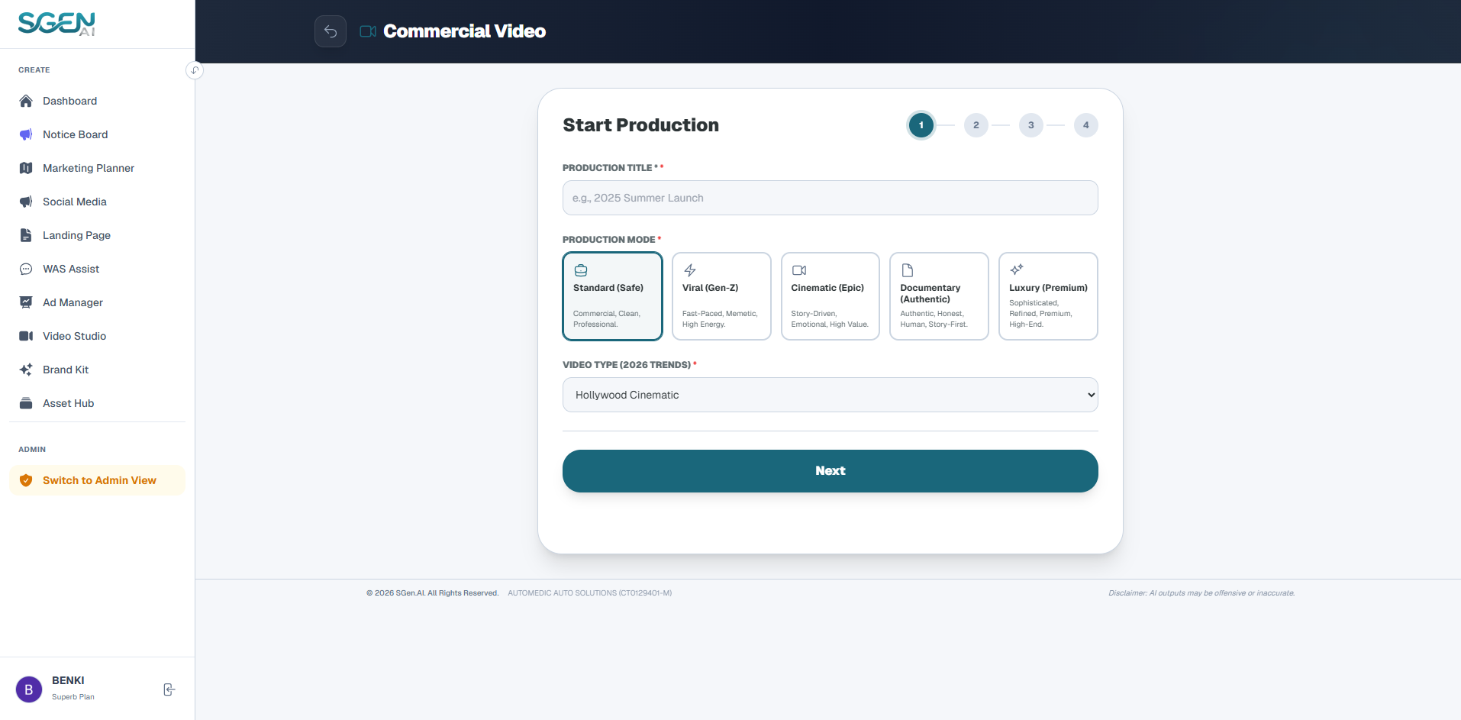Go to Ad Manager
1461x720 pixels.
tap(97, 302)
